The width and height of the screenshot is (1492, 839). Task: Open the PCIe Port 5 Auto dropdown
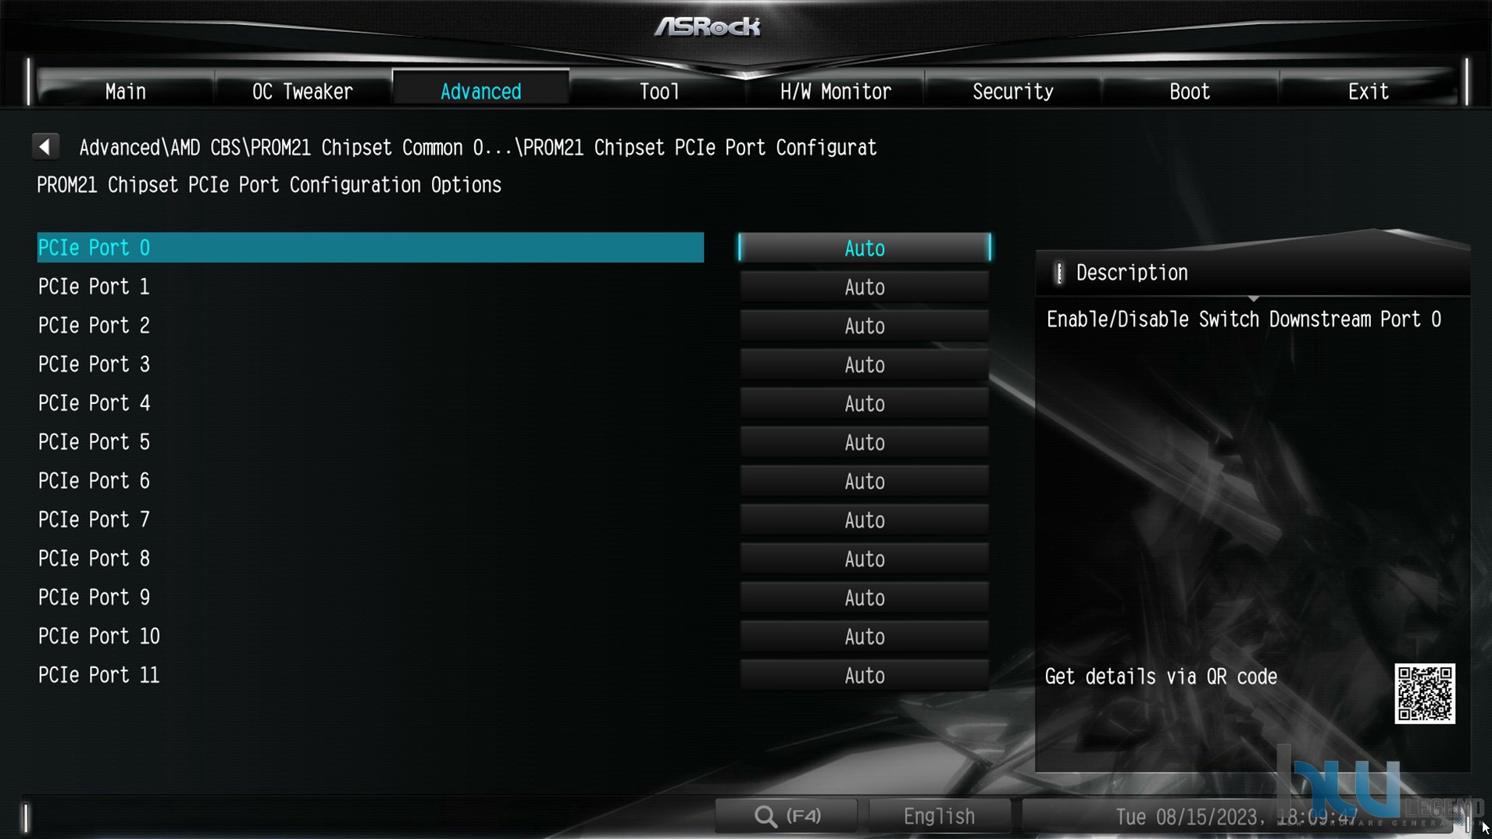[x=864, y=443]
